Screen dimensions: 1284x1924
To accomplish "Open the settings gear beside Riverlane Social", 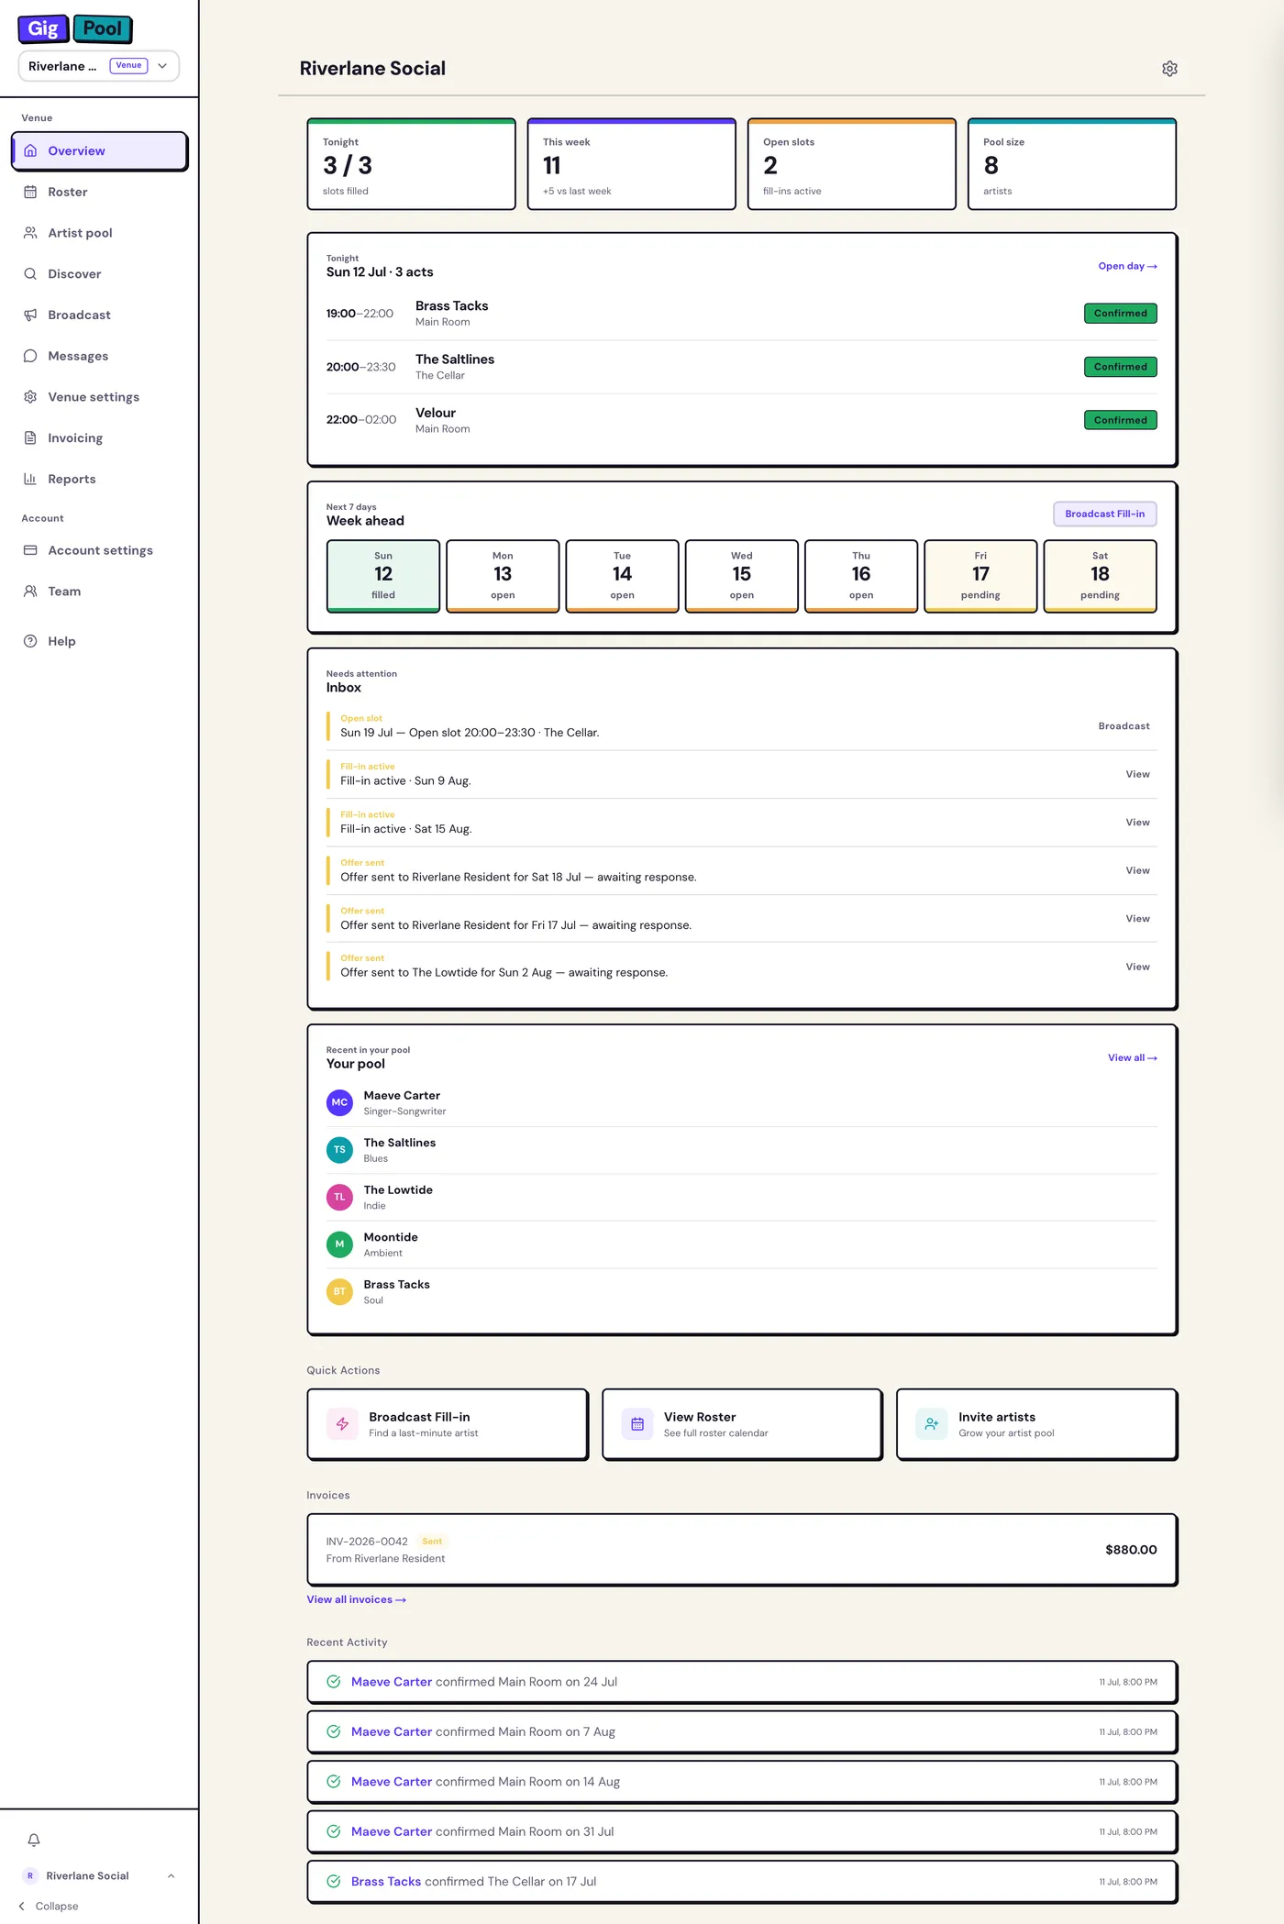I will [x=1169, y=69].
